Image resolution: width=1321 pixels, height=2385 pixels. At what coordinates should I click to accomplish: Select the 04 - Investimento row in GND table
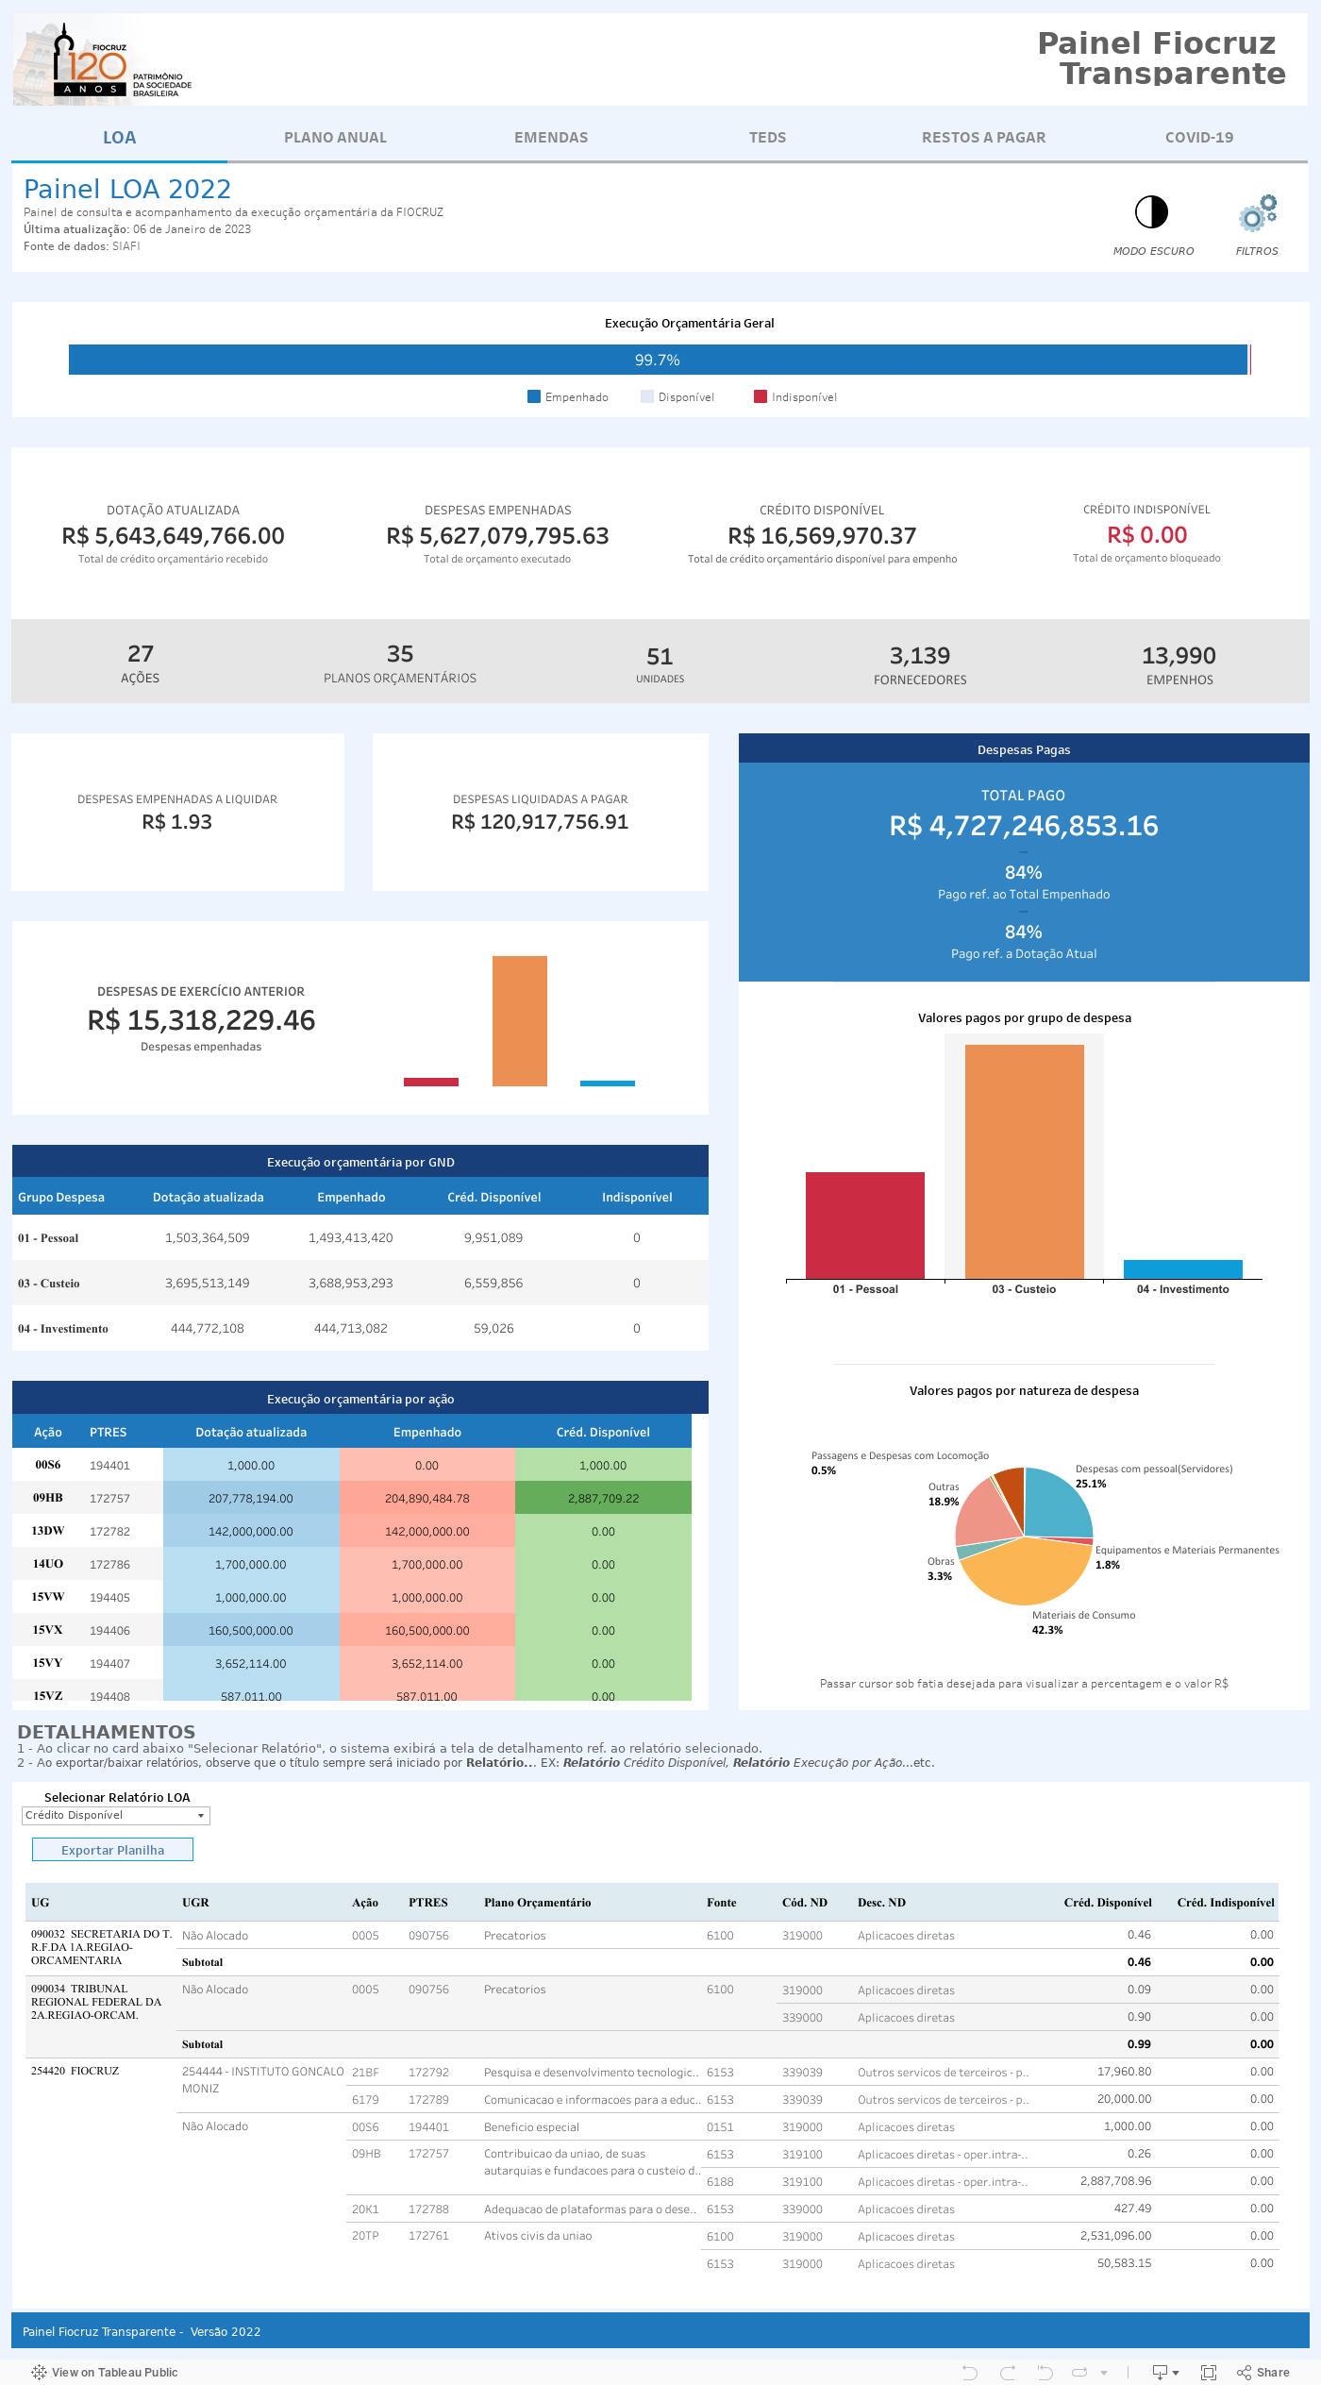(x=360, y=1328)
